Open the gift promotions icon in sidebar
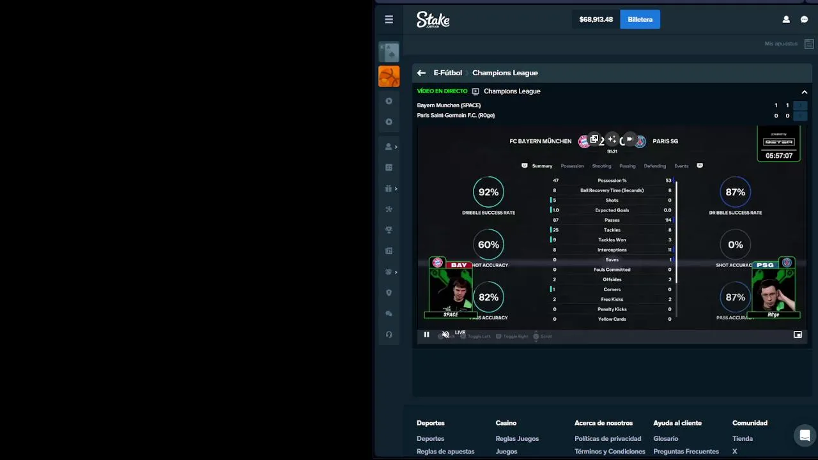Screen dimensions: 818x460 coord(389,188)
